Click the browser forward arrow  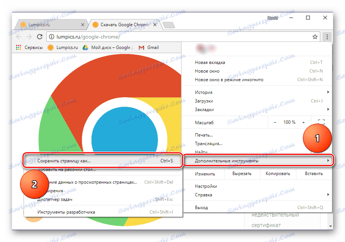coord(29,37)
